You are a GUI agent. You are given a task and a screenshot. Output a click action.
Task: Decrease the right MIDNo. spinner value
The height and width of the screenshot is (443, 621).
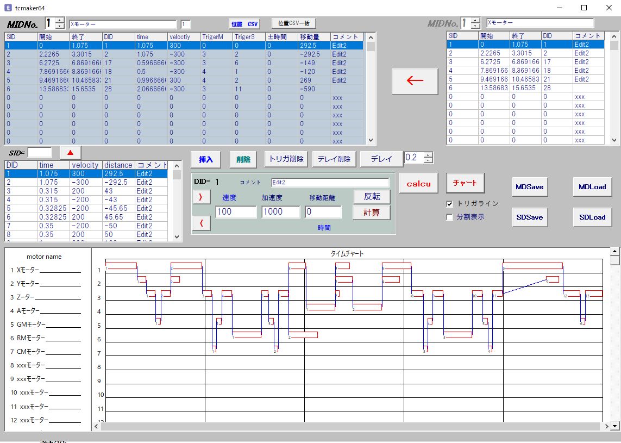475,26
